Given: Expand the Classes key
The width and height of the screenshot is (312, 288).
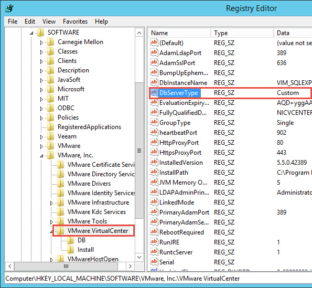Looking at the screenshot, I should (x=41, y=52).
